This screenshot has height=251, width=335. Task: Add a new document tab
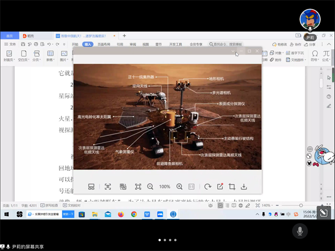(124, 36)
